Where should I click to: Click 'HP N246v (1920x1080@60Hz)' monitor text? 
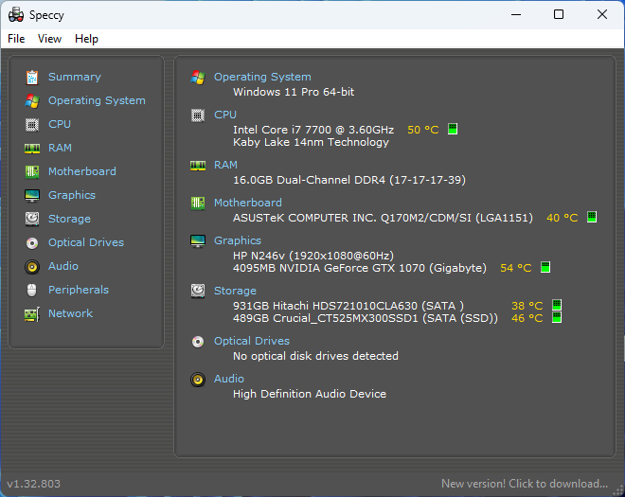click(x=313, y=256)
